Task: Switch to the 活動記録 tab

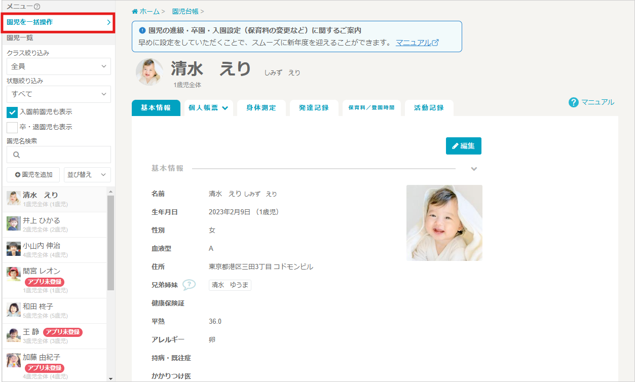Action: click(x=429, y=107)
